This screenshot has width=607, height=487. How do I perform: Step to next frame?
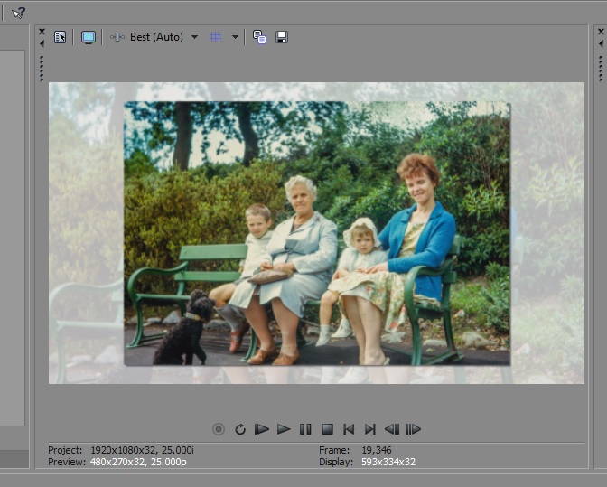414,429
